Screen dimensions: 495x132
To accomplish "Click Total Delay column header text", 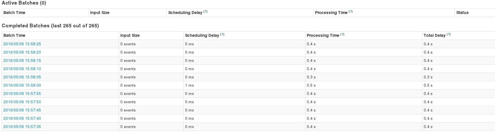I will point(434,35).
